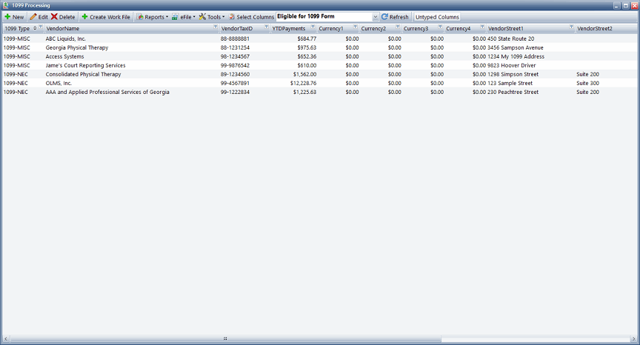The width and height of the screenshot is (640, 345).
Task: Open the Tools dropdown menu
Action: coord(212,17)
